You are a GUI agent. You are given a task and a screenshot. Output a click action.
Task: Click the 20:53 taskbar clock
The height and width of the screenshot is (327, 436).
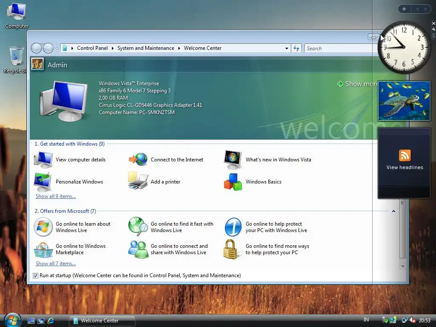click(425, 321)
